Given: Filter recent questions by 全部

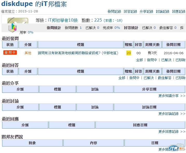Looking at the screenshot, I should [139, 60].
